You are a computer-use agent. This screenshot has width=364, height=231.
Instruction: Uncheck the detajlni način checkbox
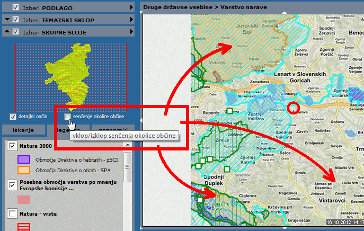(x=13, y=116)
